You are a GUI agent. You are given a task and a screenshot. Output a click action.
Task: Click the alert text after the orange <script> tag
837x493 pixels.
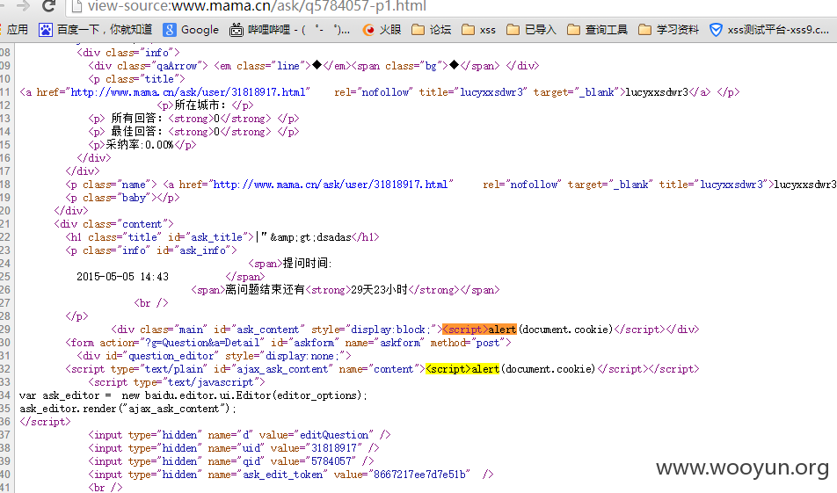[x=502, y=330]
